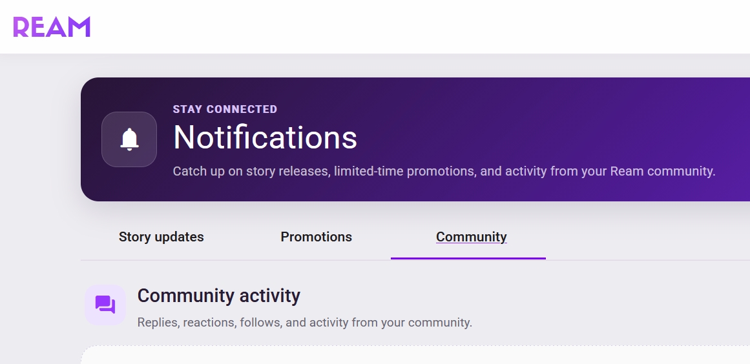
Task: Click the phrase 'limited-time promotions' in the banner
Action: (x=405, y=171)
